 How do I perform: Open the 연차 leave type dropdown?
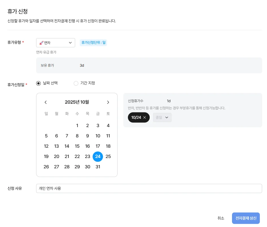coord(55,42)
